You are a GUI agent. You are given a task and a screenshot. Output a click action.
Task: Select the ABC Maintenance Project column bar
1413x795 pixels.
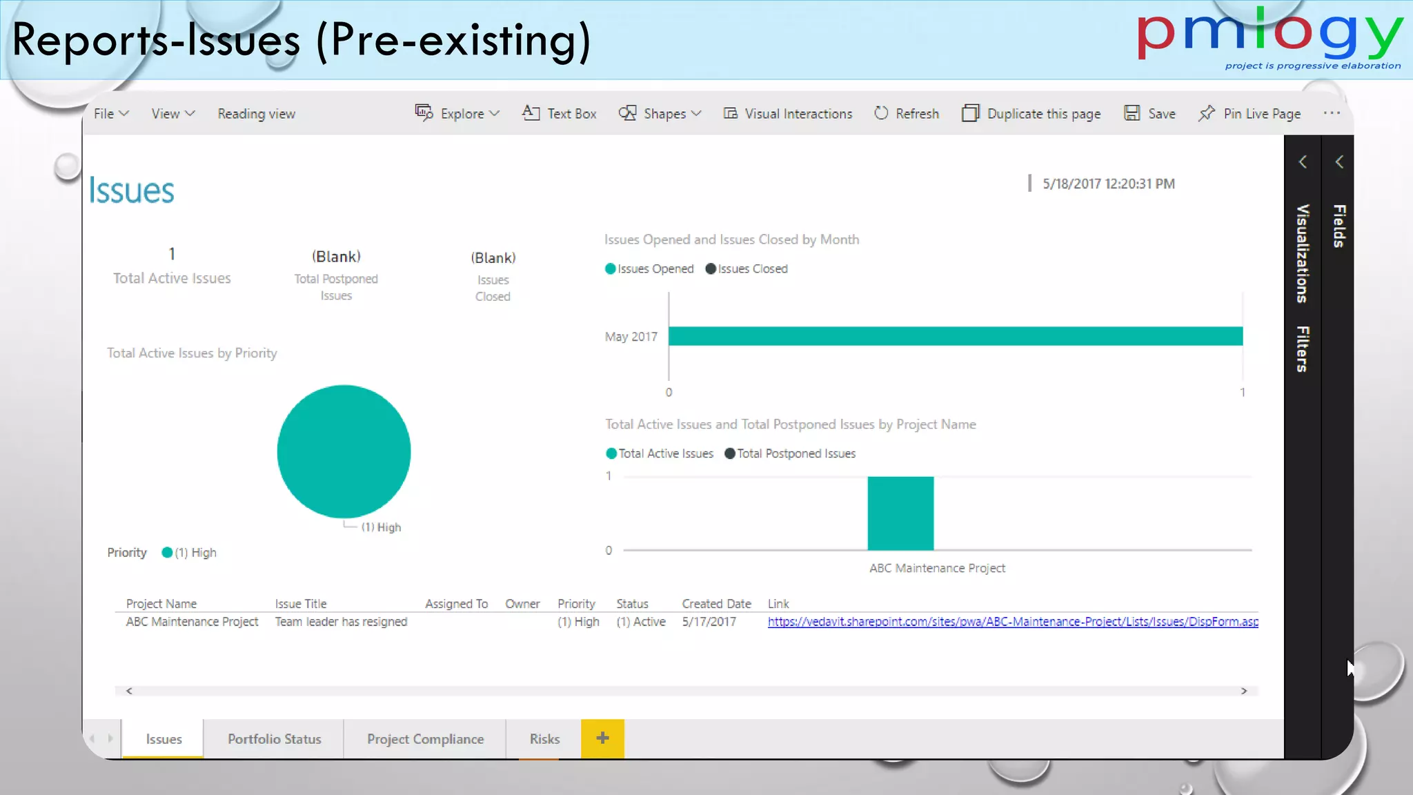(900, 513)
